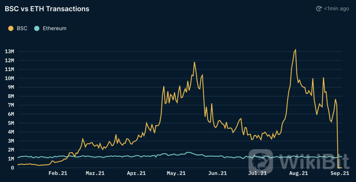Viewport: 356px width, 182px height.
Task: Click the 4M y-axis label
Action: (x=11, y=132)
